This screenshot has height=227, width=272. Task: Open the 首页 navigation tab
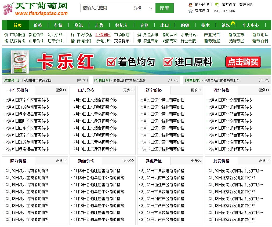coord(18,25)
